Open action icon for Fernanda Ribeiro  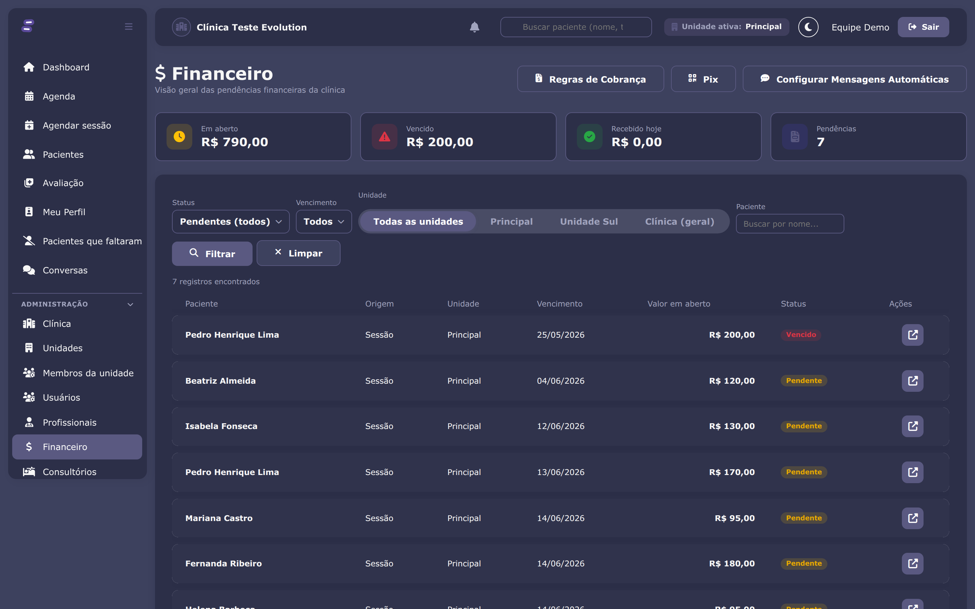(x=913, y=563)
